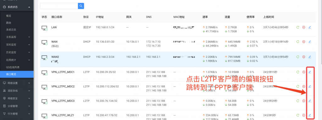The image size is (322, 120).
Task: Stop the VPN_L2TPC_MDC2 connection
Action: coord(304,86)
